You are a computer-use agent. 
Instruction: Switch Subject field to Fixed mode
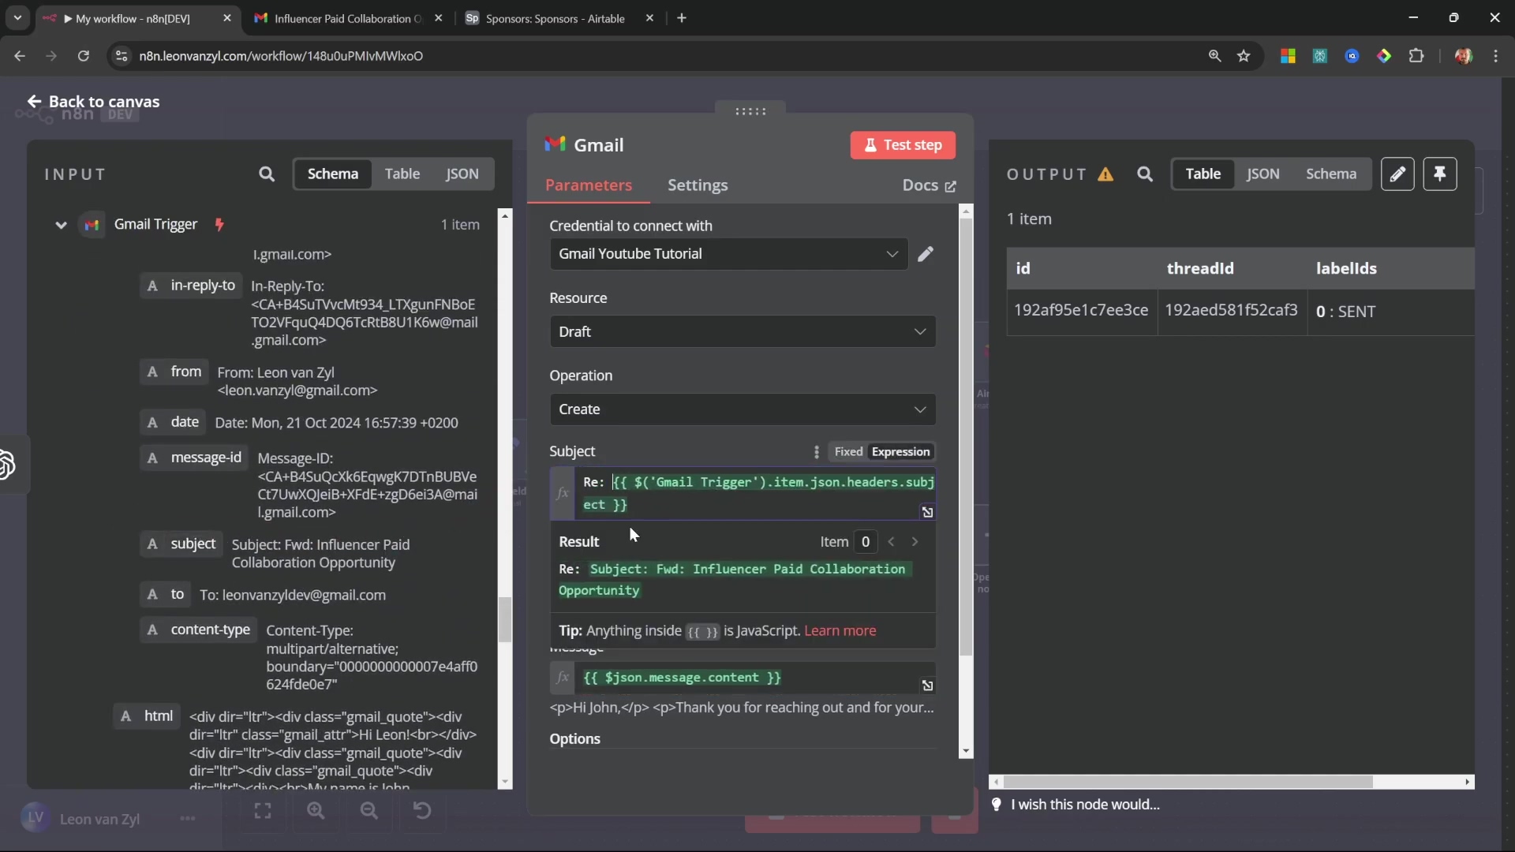coord(848,452)
